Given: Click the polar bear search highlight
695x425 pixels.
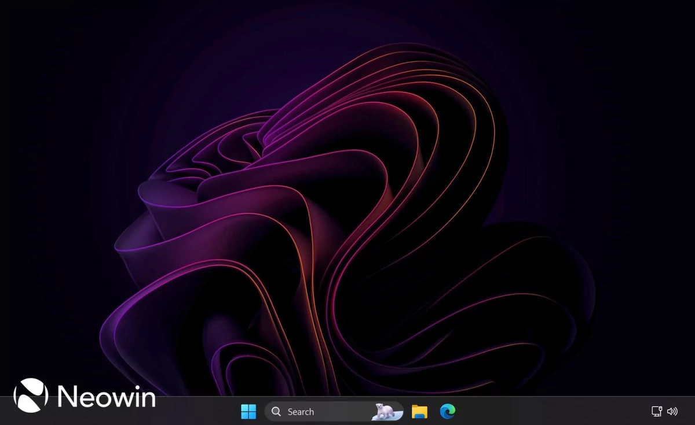Looking at the screenshot, I should point(384,411).
